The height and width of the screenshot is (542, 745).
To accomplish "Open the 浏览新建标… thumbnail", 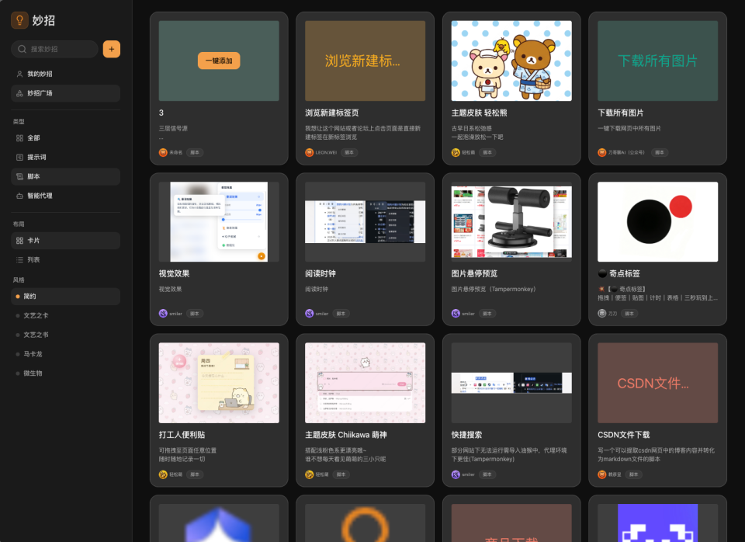I will [x=365, y=61].
